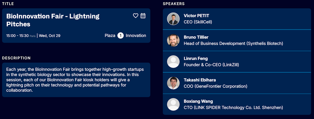The image size is (314, 119).
Task: Click the Wed, Oct 29 date
Action: tap(49, 36)
